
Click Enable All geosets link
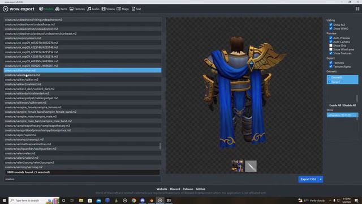click(335, 105)
